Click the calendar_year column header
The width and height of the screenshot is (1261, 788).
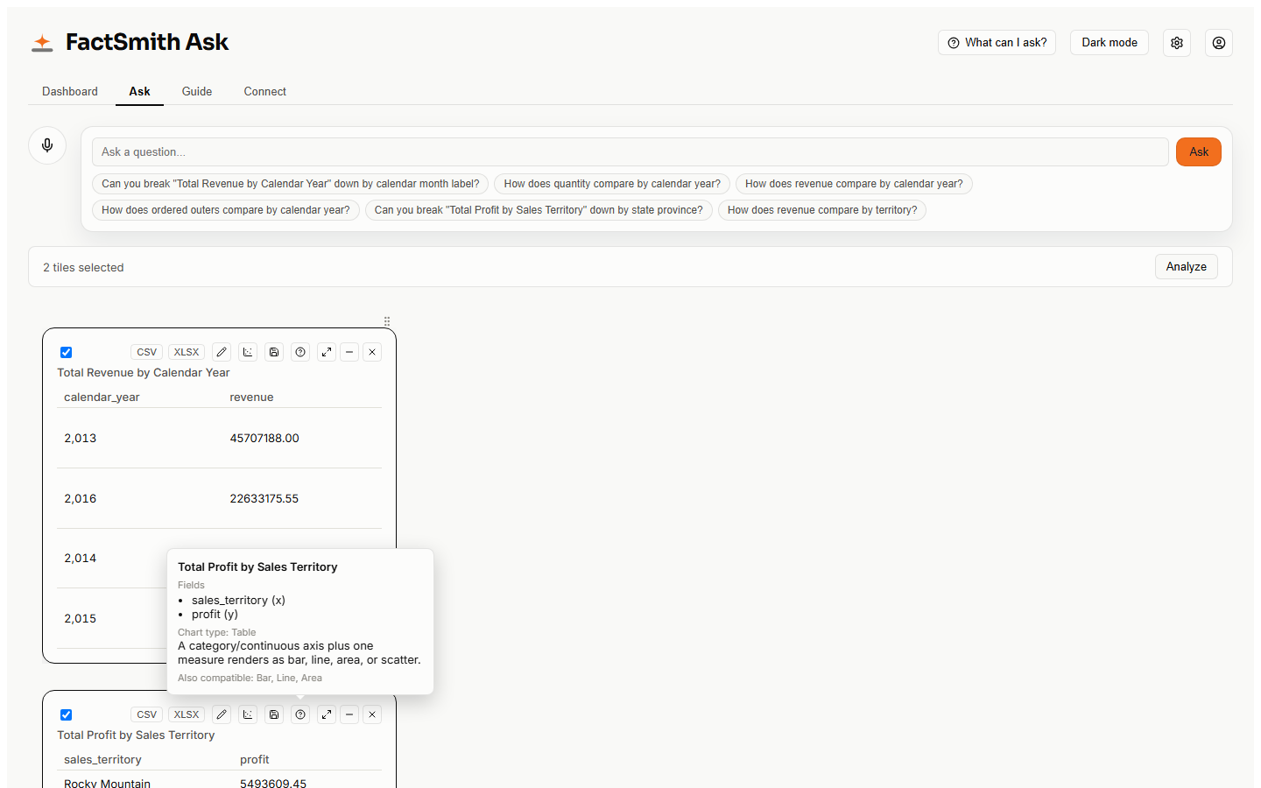click(102, 397)
